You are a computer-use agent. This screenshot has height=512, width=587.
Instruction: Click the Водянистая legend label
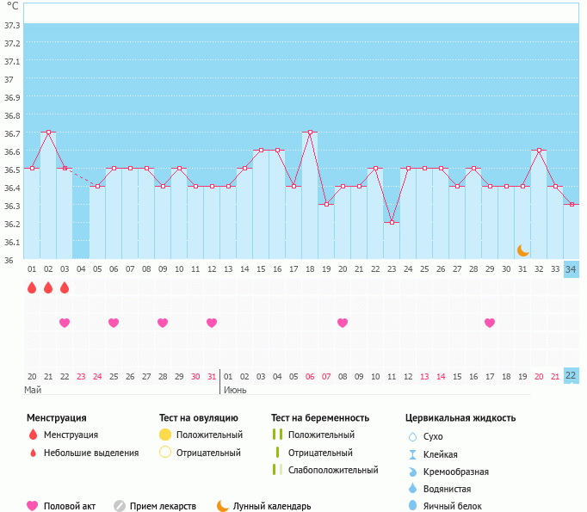447,489
